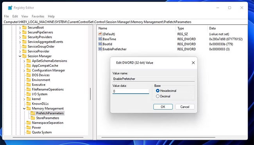Image resolution: width=254 pixels, height=145 pixels.
Task: Open the File menu
Action: 6,16
